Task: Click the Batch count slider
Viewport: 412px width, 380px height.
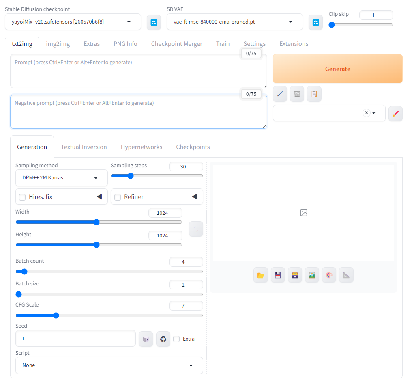Action: tap(109, 272)
